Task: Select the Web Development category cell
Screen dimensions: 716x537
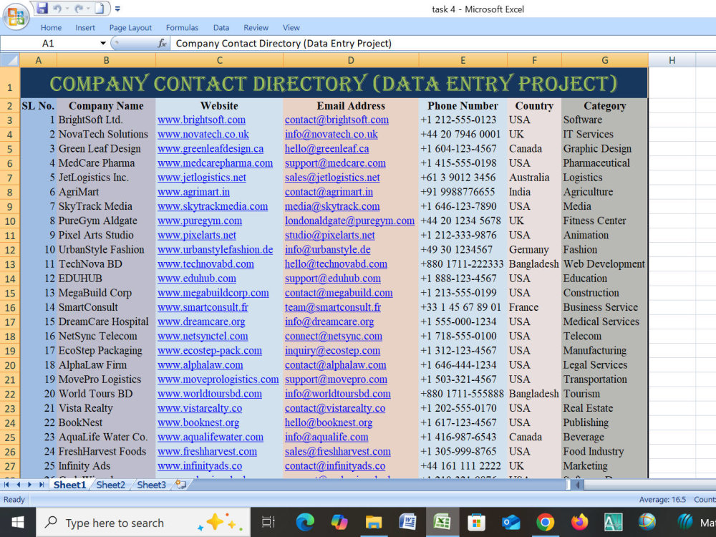Action: pyautogui.click(x=604, y=264)
